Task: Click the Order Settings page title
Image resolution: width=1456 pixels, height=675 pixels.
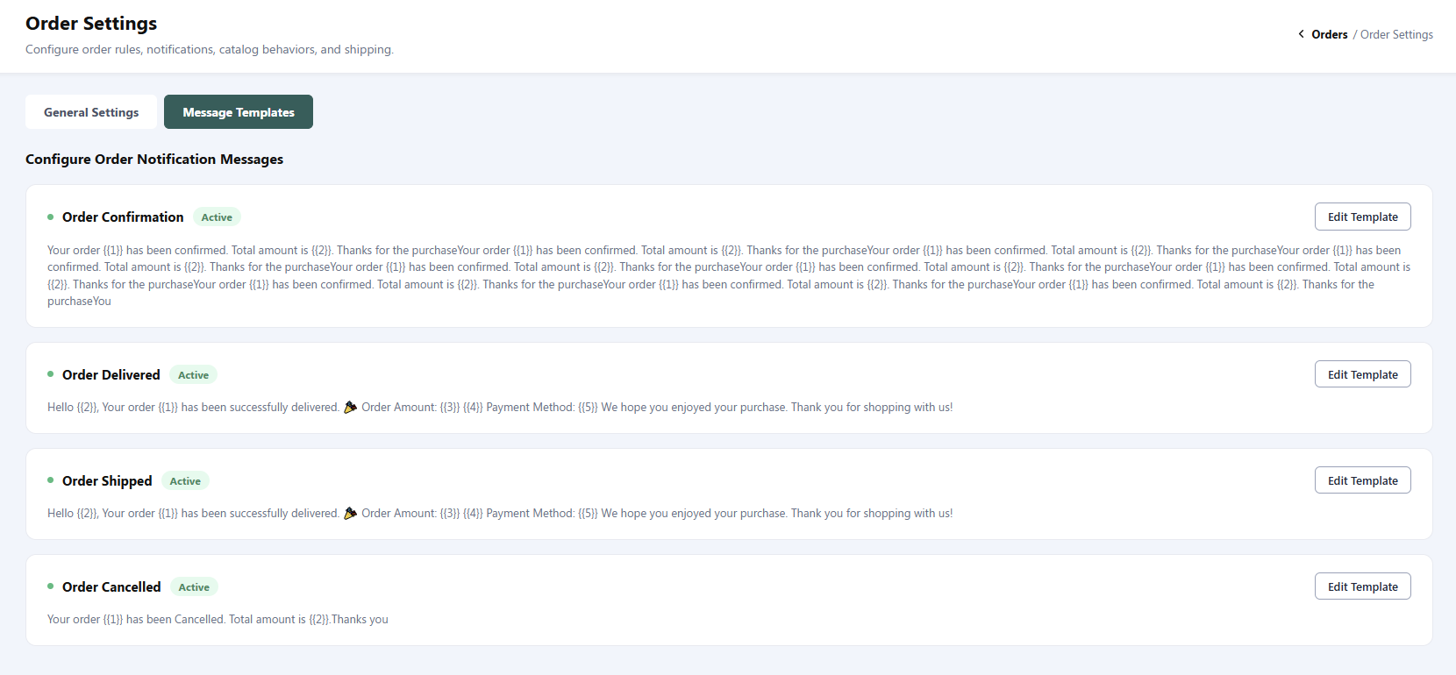Action: pyautogui.click(x=91, y=23)
